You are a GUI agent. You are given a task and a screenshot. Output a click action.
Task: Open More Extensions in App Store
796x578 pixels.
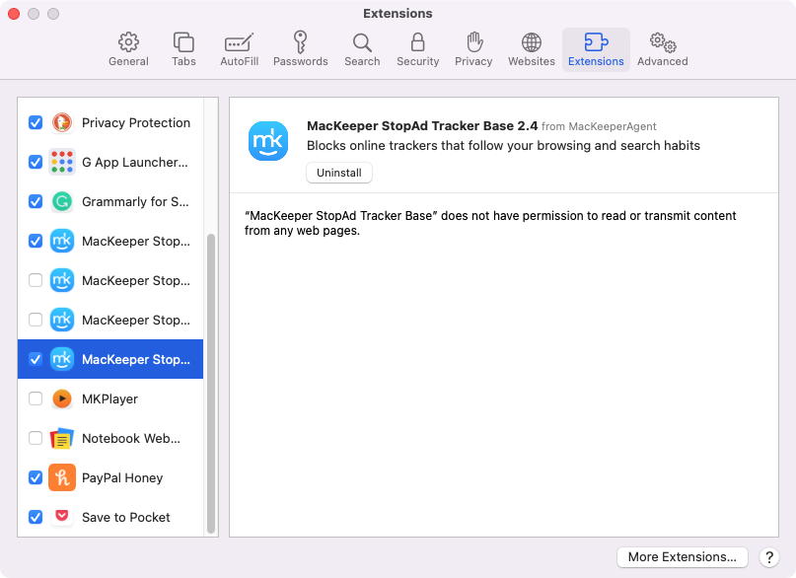683,556
